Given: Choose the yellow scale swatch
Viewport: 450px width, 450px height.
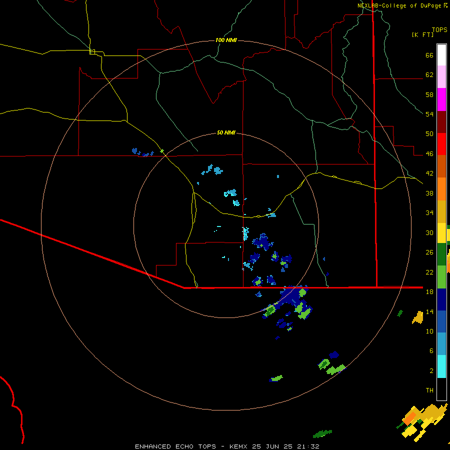Looking at the screenshot, I should pyautogui.click(x=441, y=233).
